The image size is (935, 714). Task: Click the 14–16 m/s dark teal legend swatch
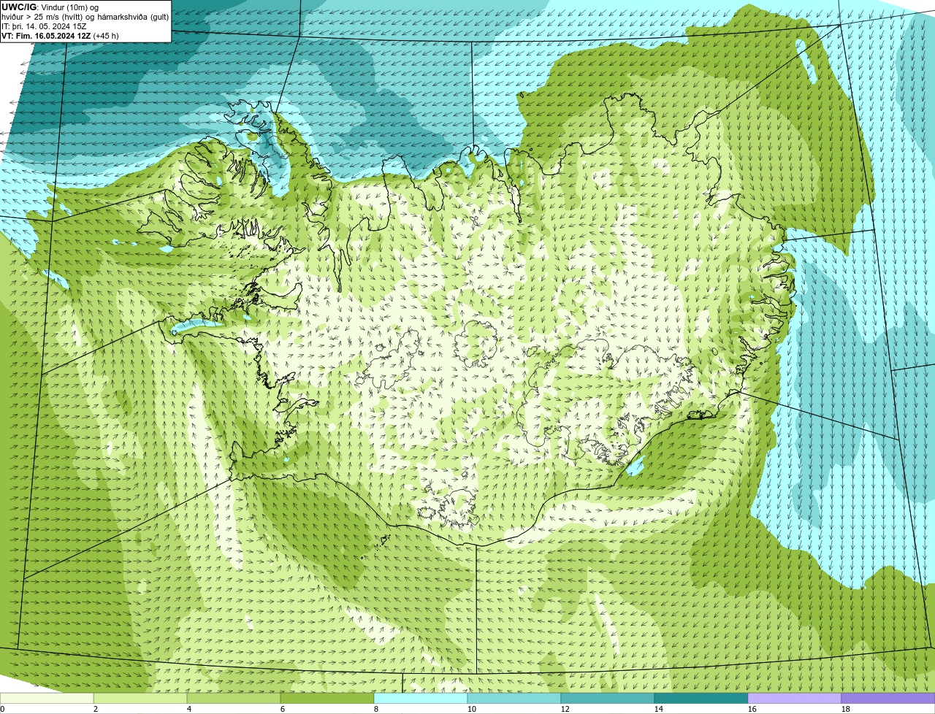click(701, 698)
